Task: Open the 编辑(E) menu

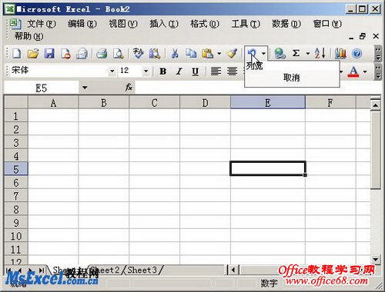Action: [x=82, y=24]
